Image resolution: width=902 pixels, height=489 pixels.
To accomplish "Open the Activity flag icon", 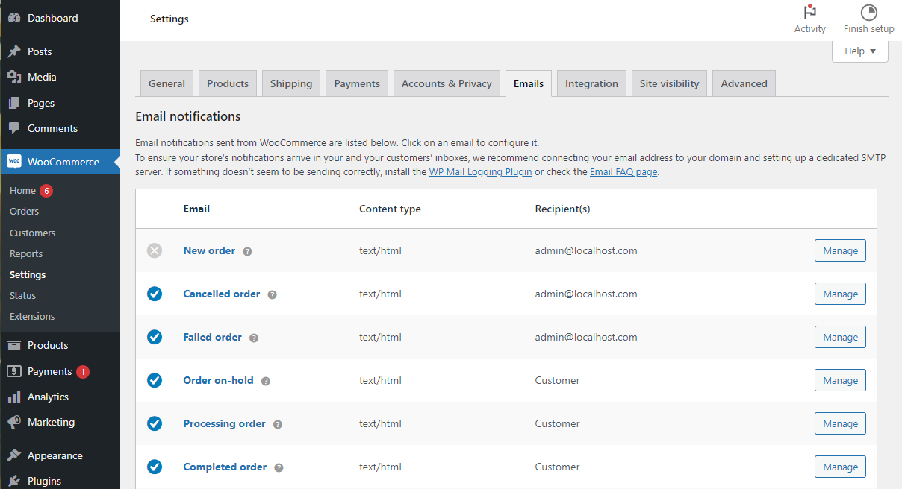I will (809, 12).
